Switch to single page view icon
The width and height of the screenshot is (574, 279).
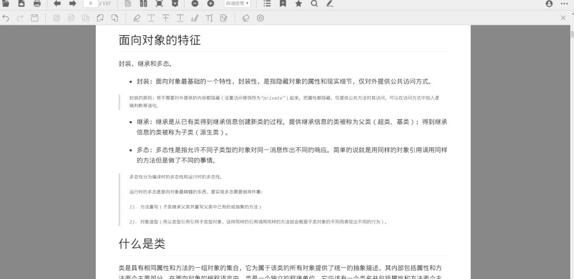tap(128, 4)
